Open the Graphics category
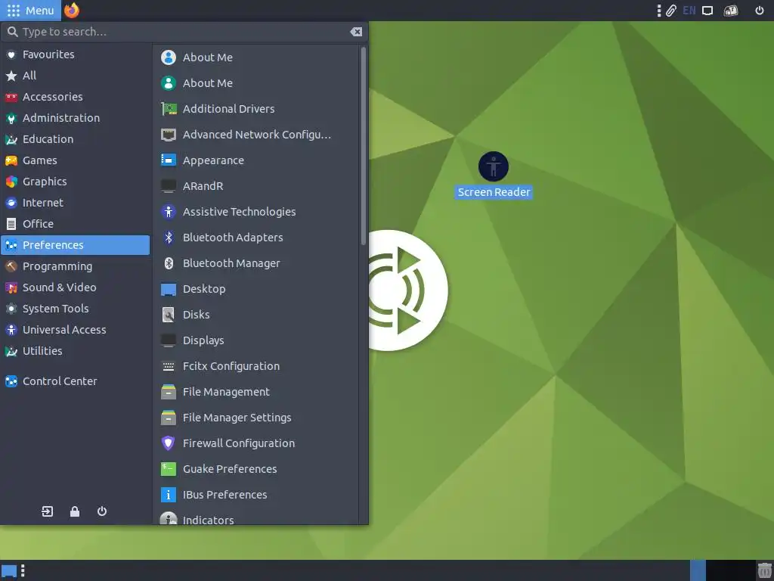The width and height of the screenshot is (774, 581). [x=76, y=182]
